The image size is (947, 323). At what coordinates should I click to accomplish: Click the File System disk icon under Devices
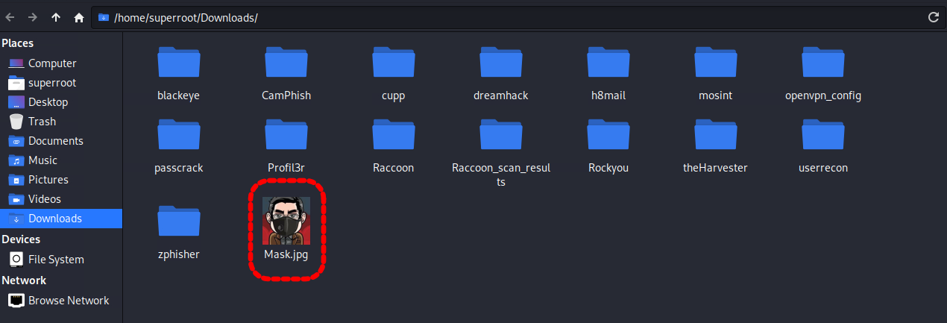16,260
